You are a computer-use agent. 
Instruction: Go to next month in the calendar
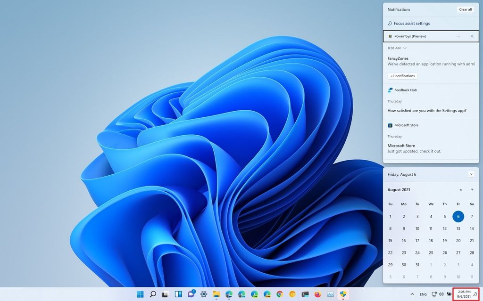pyautogui.click(x=472, y=190)
